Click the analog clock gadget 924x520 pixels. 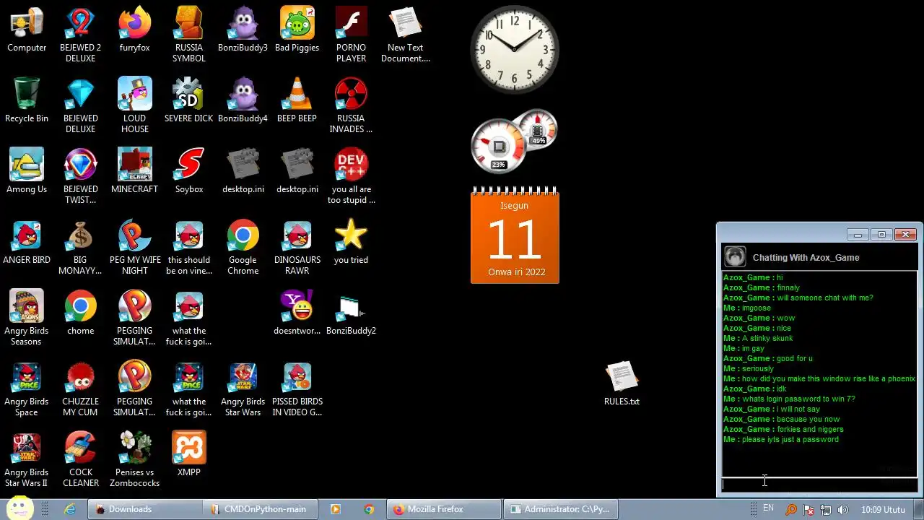click(515, 49)
